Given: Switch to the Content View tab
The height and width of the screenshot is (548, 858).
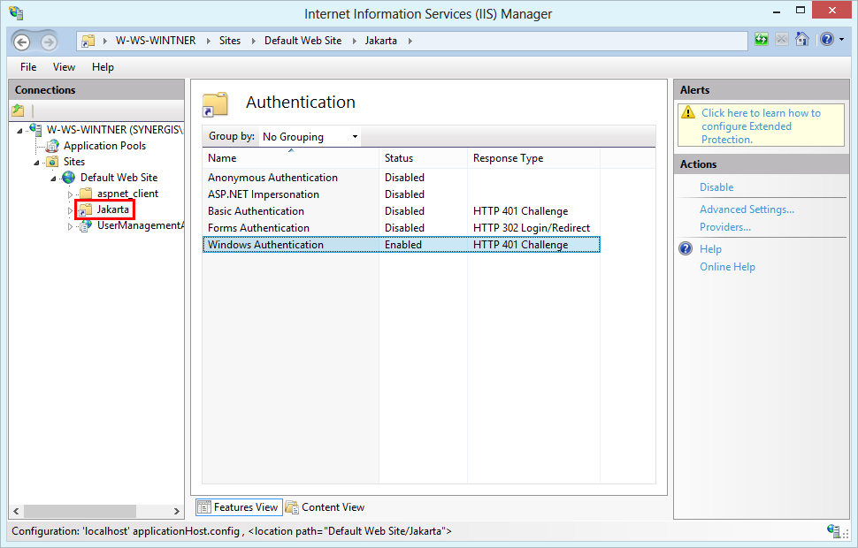Looking at the screenshot, I should click(x=332, y=506).
